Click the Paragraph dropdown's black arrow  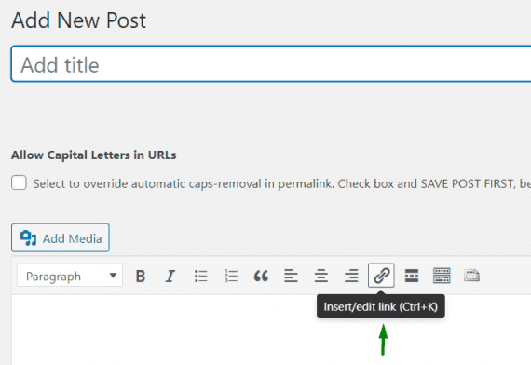113,276
